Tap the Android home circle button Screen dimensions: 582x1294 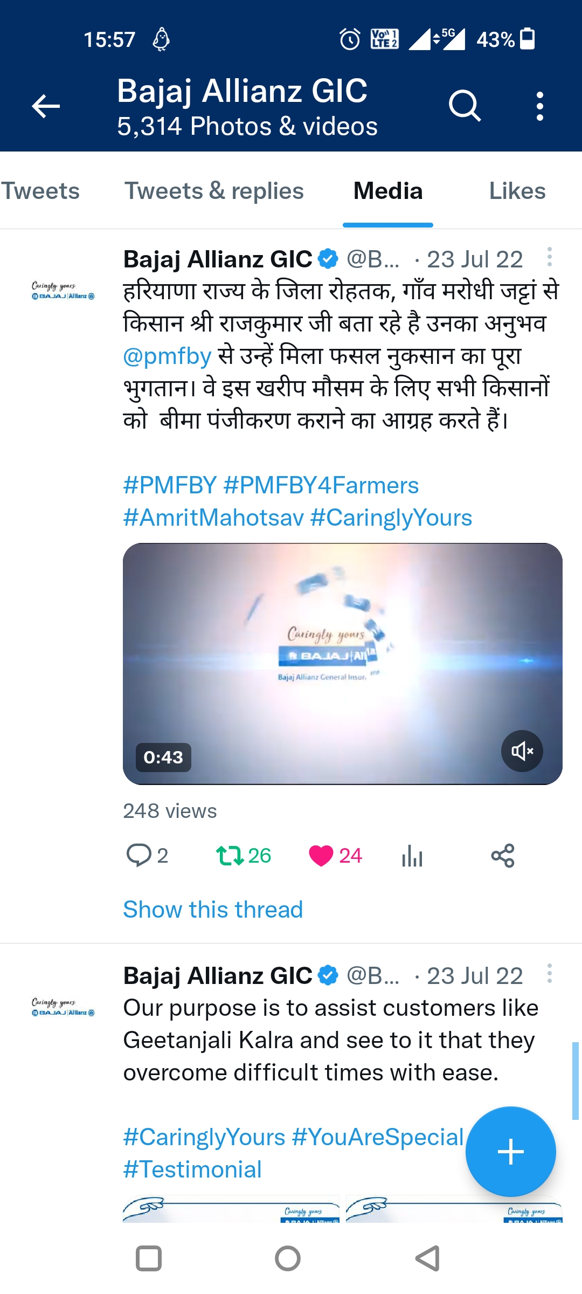(x=288, y=1259)
